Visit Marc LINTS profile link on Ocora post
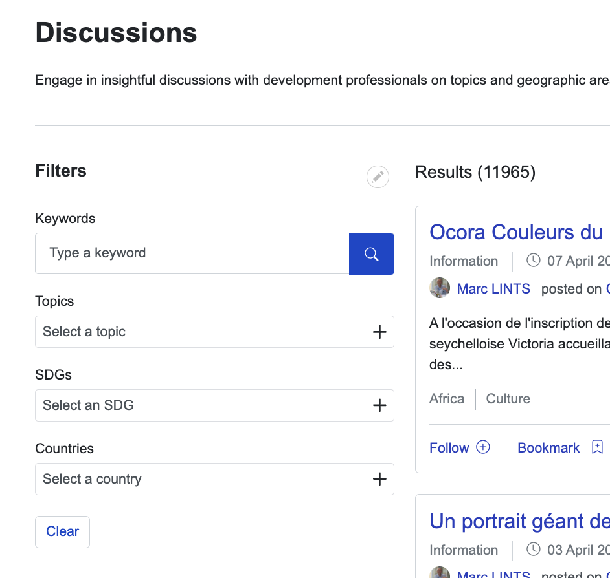Screen dimensions: 610x578 click(x=493, y=289)
